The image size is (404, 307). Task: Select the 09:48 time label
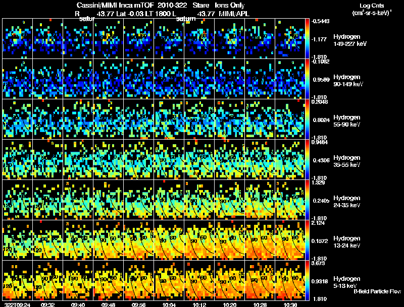pyautogui.click(x=108, y=305)
